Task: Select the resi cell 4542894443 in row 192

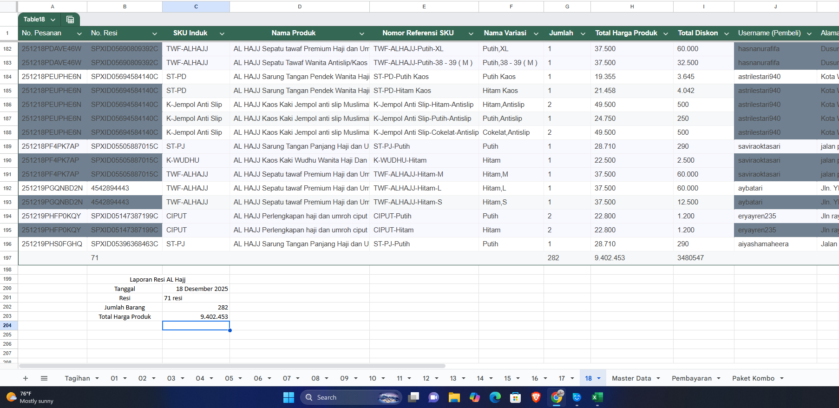Action: coord(125,188)
